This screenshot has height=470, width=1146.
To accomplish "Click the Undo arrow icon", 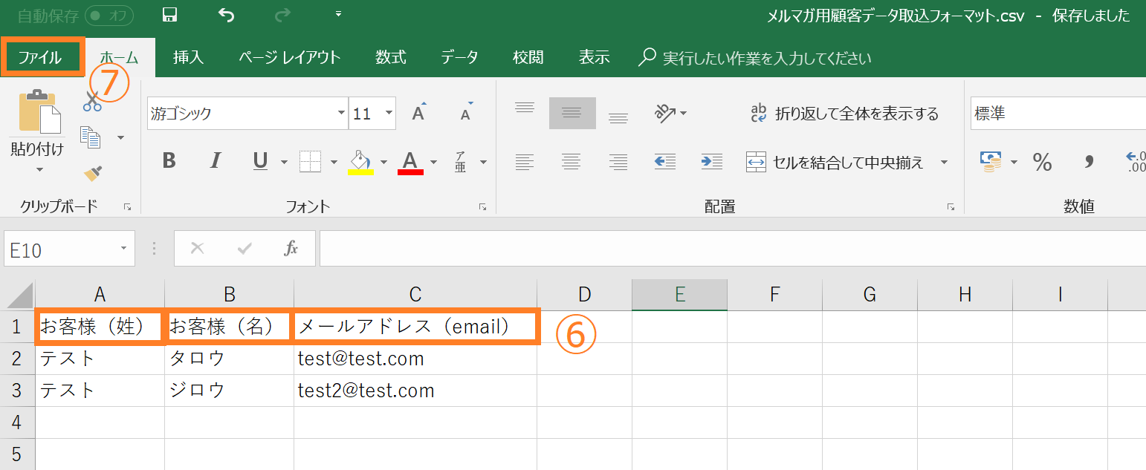I will coord(226,15).
